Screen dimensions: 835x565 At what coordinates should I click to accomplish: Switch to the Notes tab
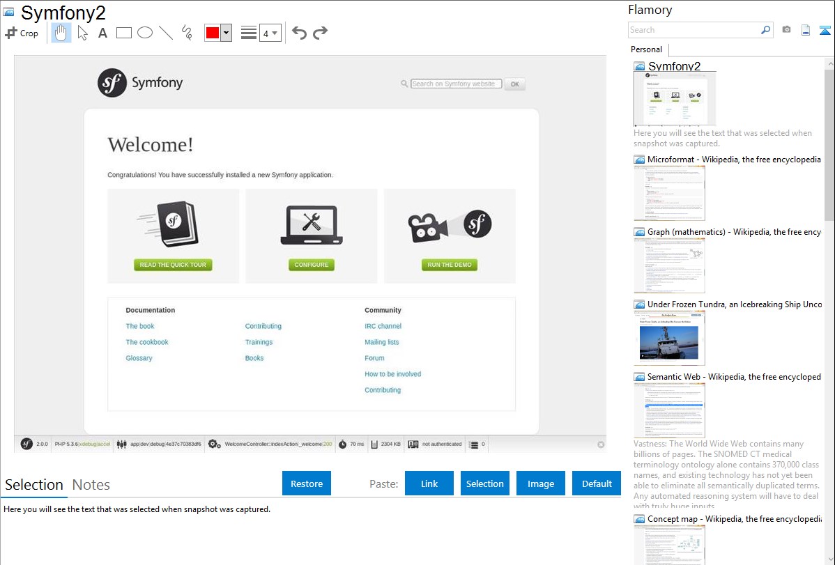tap(91, 485)
